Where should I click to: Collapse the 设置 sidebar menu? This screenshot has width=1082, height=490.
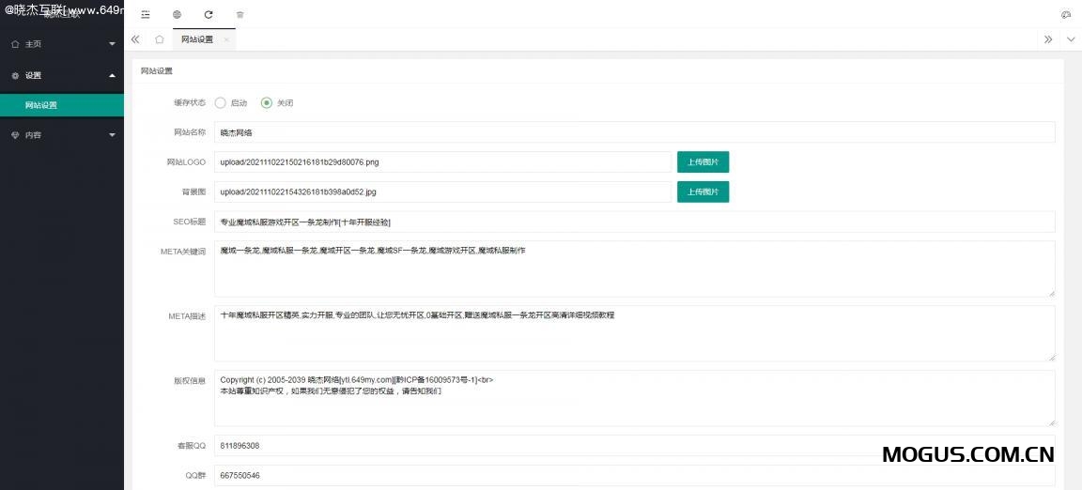coord(62,75)
